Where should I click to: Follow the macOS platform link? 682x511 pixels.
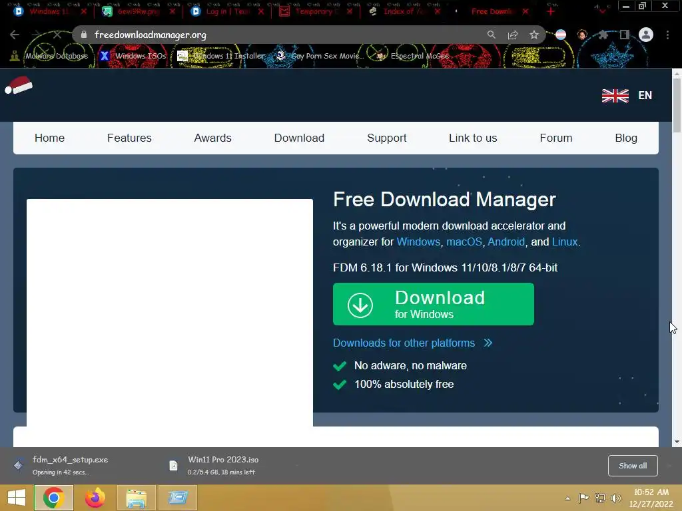coord(464,242)
